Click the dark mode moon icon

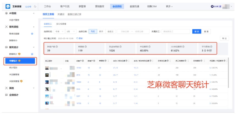[x=35, y=6]
